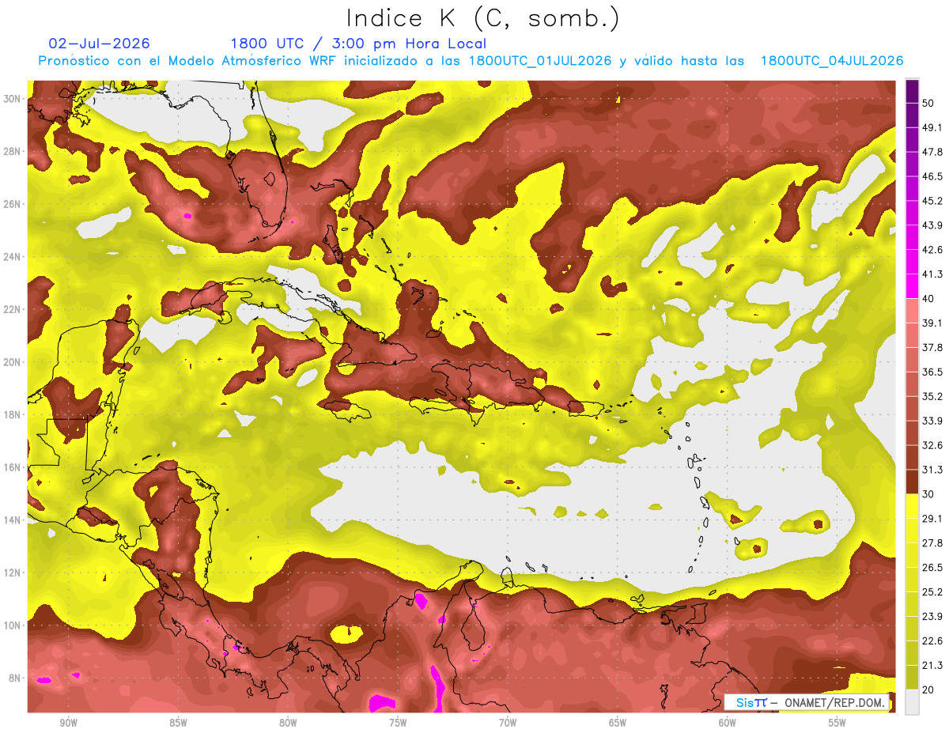
Task: Click the '18N' latitude label
Action: click(x=11, y=414)
